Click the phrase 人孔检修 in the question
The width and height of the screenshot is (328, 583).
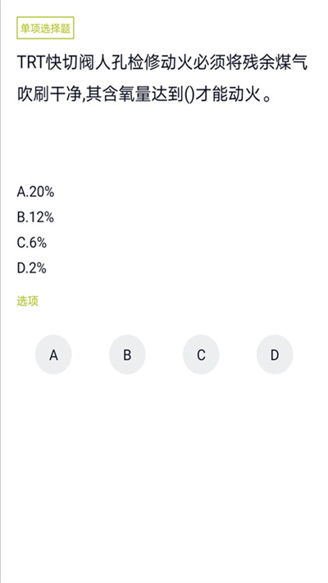coord(126,63)
